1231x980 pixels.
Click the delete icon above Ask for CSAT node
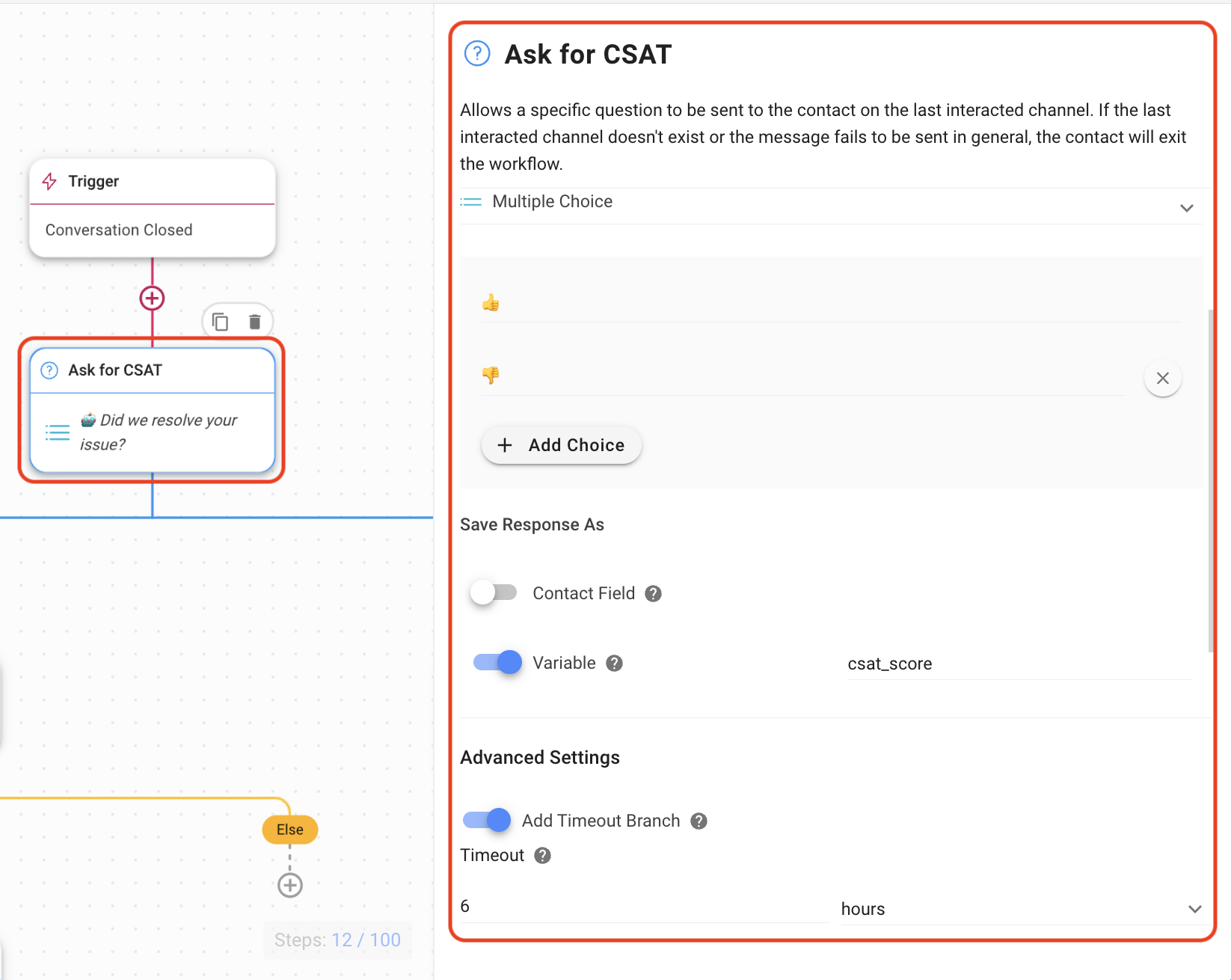pyautogui.click(x=254, y=321)
